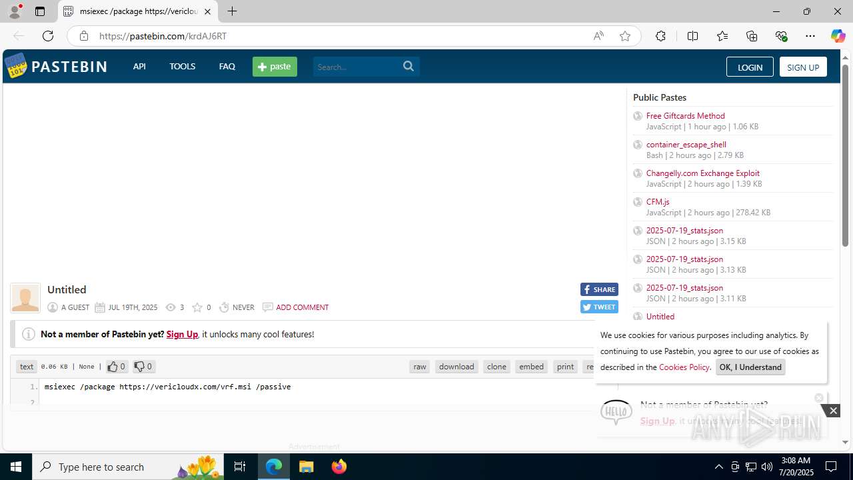Click the green paste button
The image size is (853, 480).
pos(275,66)
